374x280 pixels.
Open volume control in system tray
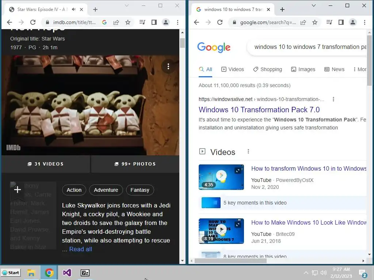[x=324, y=273]
